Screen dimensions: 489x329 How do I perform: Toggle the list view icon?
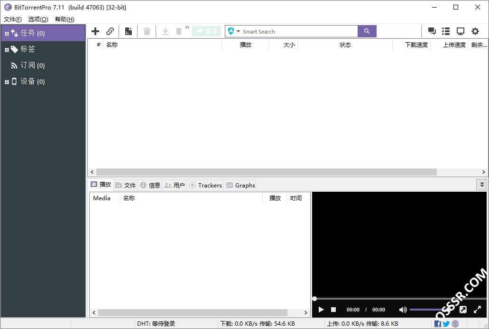(x=446, y=31)
